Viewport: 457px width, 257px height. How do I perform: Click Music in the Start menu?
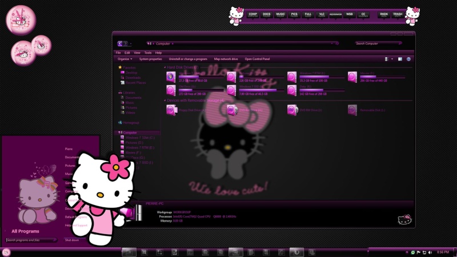pos(69,174)
